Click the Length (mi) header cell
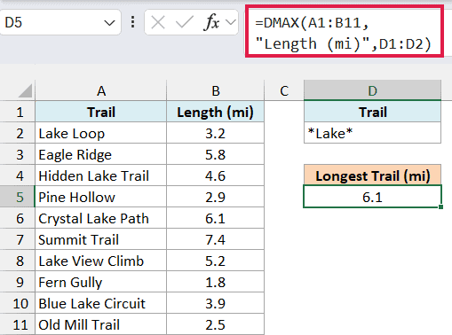 point(216,112)
